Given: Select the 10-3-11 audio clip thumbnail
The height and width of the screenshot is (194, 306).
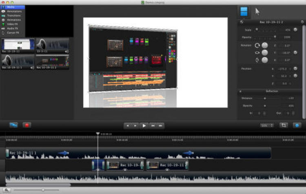Looking at the screenshot, I should coord(52,46).
